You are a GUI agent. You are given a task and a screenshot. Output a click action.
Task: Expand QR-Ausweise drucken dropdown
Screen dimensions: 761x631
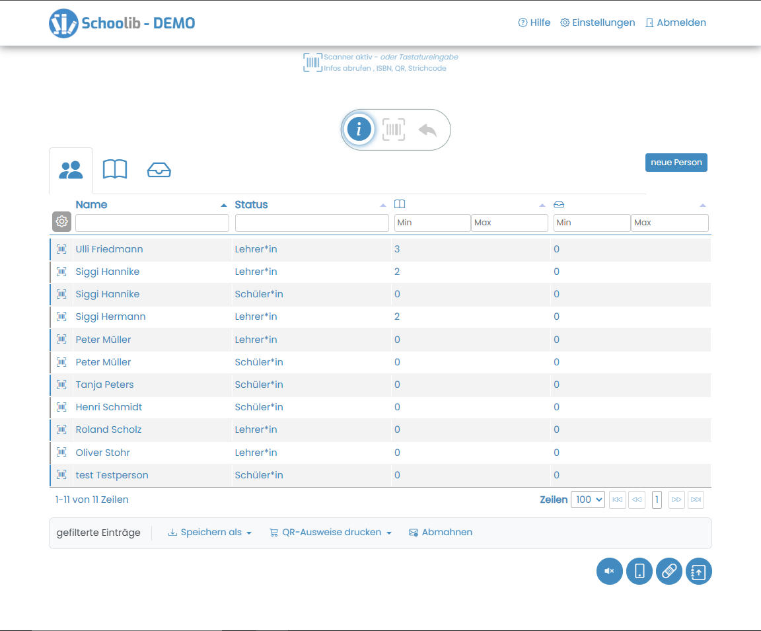click(331, 533)
